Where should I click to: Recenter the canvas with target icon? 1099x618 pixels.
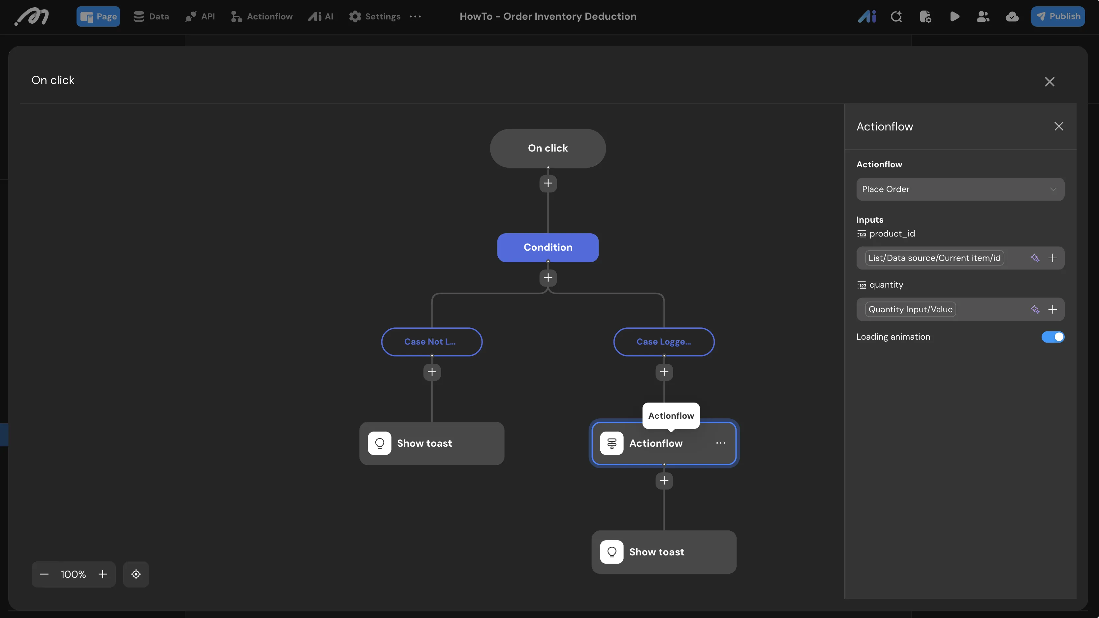point(136,574)
